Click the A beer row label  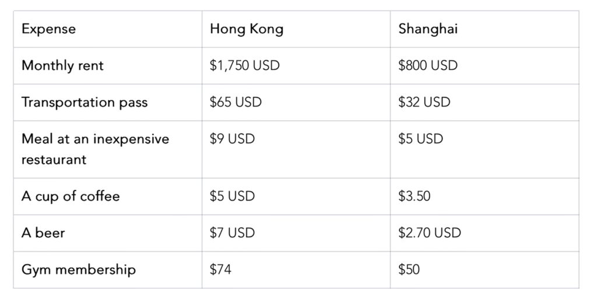point(43,233)
